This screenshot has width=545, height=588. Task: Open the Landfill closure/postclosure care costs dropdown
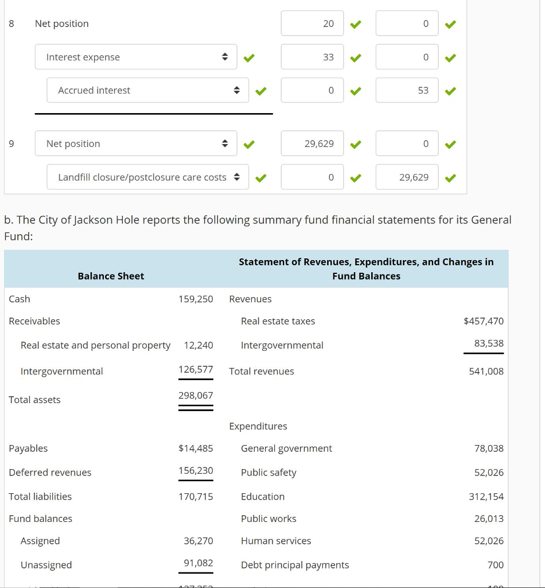(147, 177)
